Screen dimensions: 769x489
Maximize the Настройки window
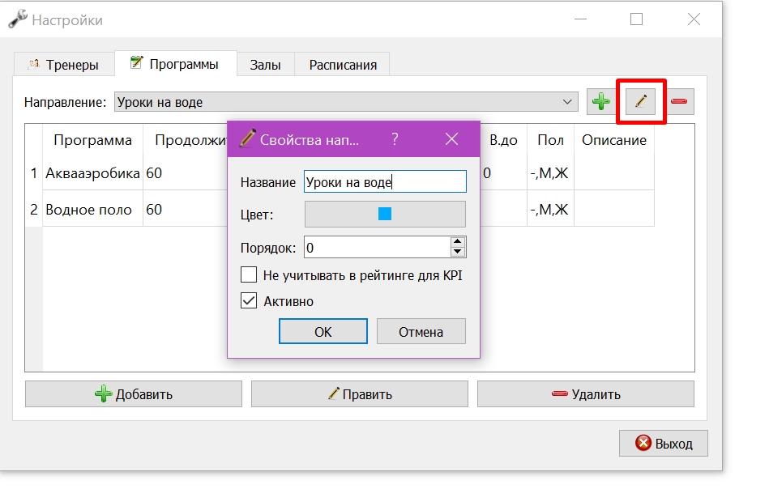pos(637,19)
